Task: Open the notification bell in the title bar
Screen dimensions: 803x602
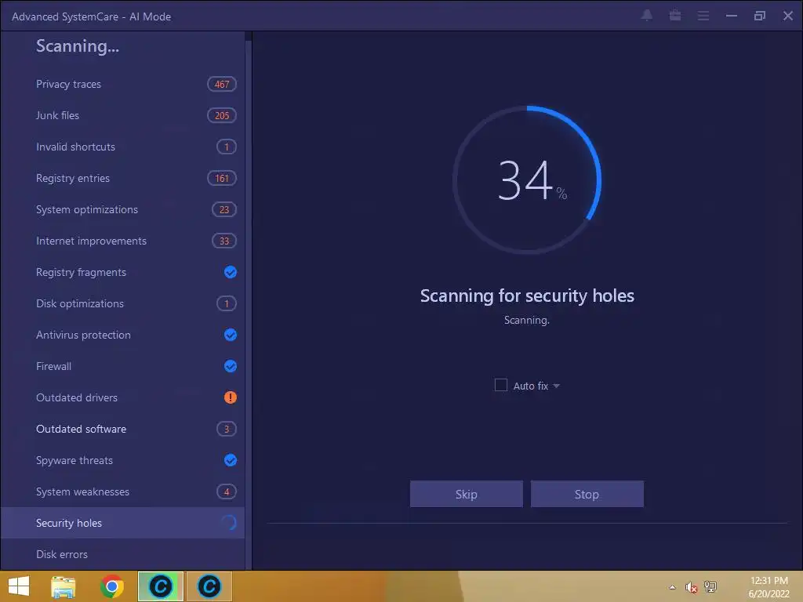Action: (647, 16)
